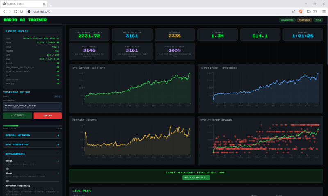Collapse the System Health panel
The height and width of the screenshot is (196, 328).
[59, 31]
